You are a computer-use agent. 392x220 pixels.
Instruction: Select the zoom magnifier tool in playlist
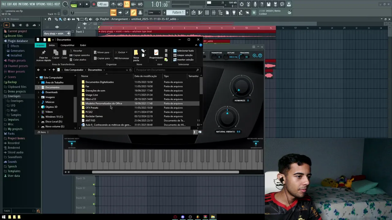point(86,19)
